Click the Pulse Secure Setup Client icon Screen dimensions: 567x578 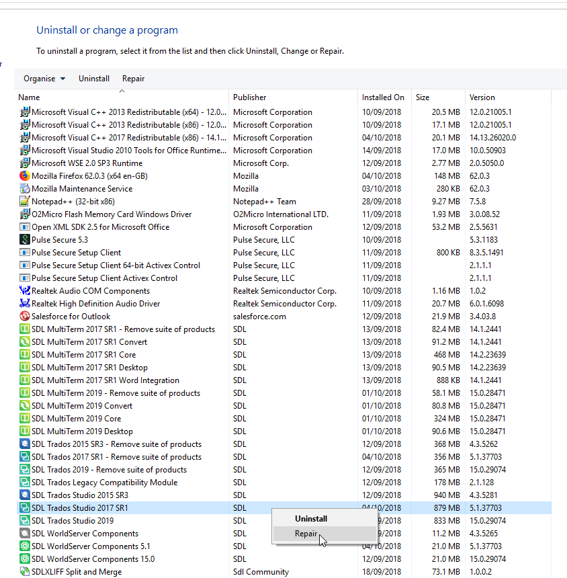pos(25,253)
